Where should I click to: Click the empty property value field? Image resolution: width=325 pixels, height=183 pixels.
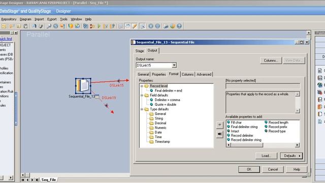pos(263,86)
